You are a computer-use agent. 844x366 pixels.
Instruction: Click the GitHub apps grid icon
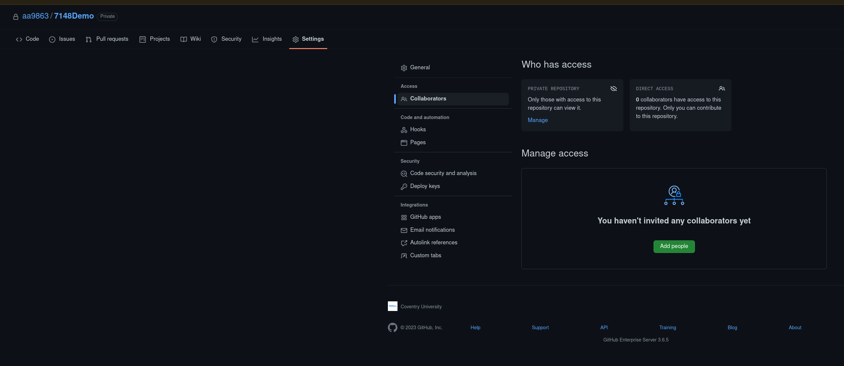tap(404, 217)
